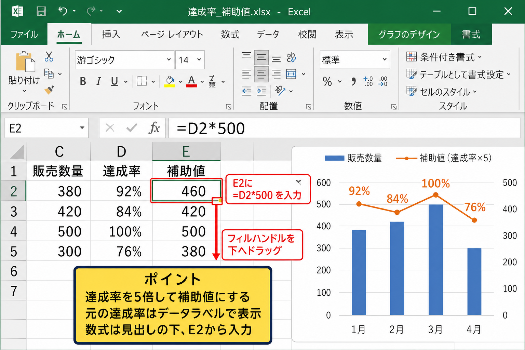Open the 標準 number format dropdown
Image resolution: width=525 pixels, height=350 pixels.
pyautogui.click(x=385, y=59)
